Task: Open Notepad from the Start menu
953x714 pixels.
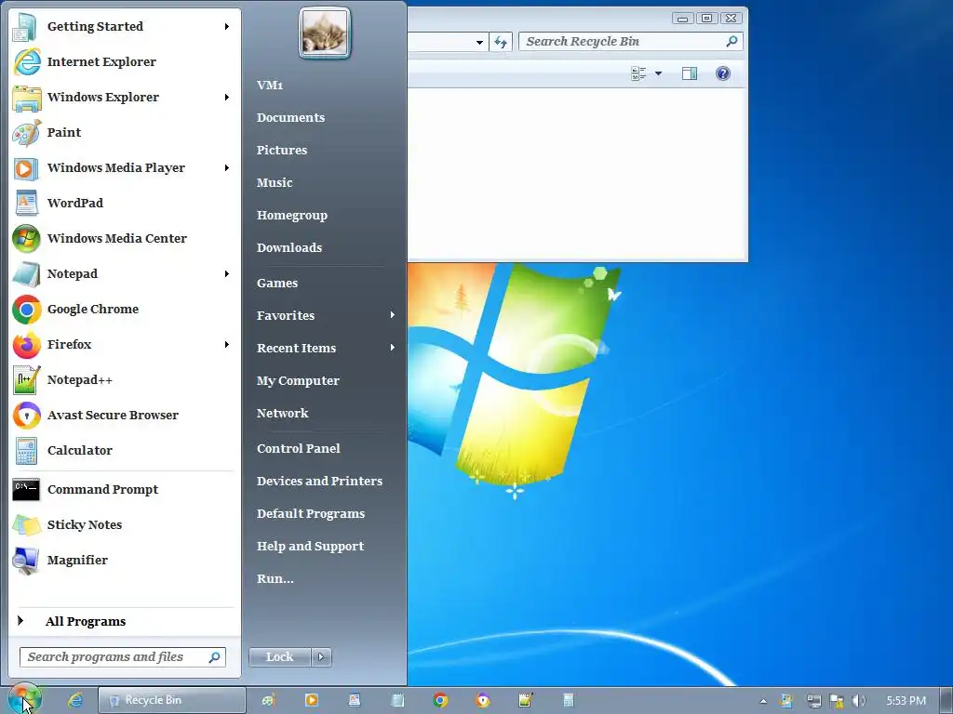Action: [124, 273]
